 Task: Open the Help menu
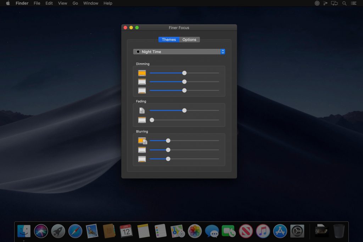108,3
